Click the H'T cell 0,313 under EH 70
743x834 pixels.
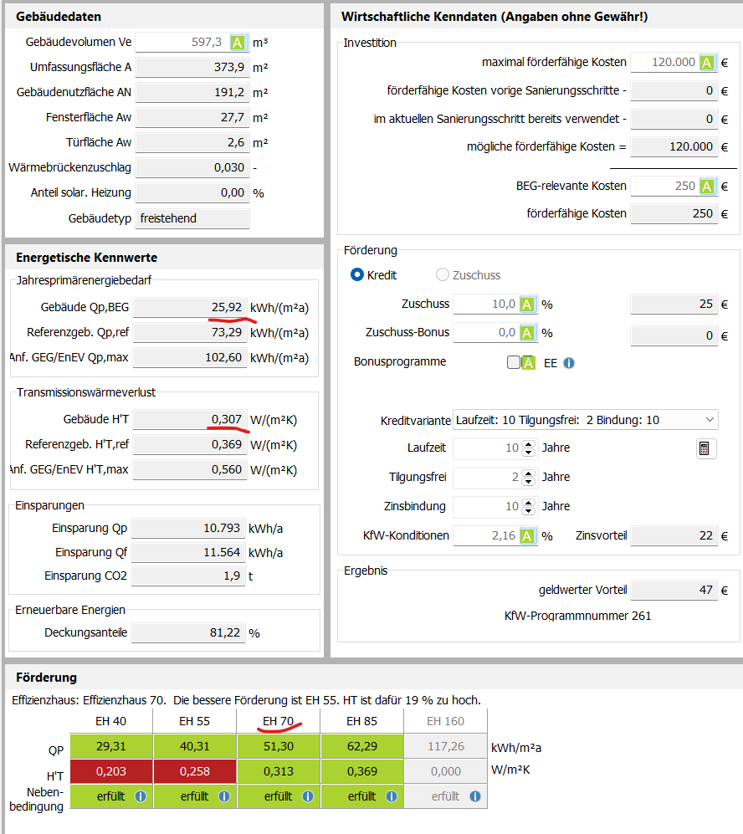pyautogui.click(x=278, y=771)
